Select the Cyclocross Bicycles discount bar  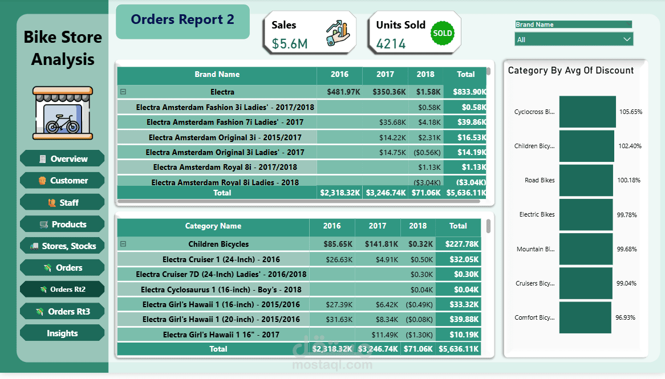[587, 112]
